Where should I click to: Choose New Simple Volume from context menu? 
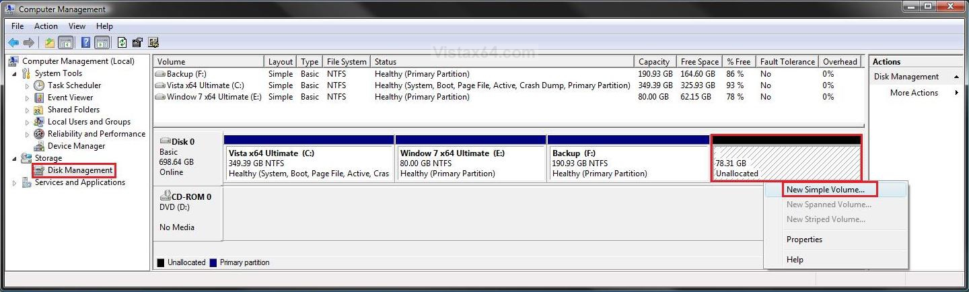pyautogui.click(x=825, y=190)
